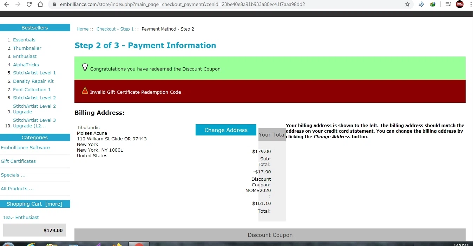
Task: Open the Chrome profile avatar
Action: point(460,5)
